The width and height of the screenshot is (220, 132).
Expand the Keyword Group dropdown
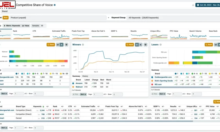click(x=172, y=18)
